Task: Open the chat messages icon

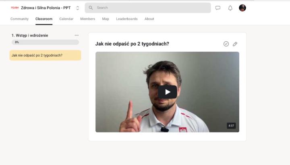Action: (218, 8)
